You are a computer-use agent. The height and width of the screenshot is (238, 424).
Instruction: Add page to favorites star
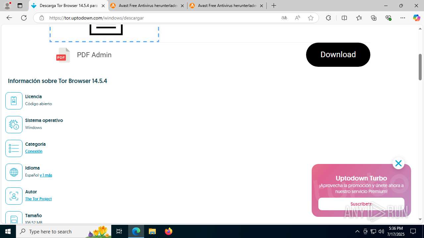tap(311, 18)
